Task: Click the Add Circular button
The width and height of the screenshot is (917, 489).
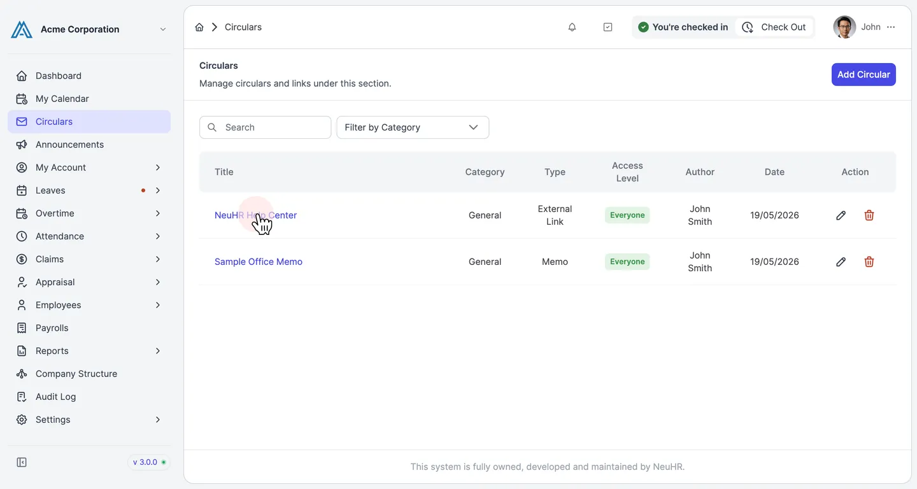Action: (x=864, y=74)
